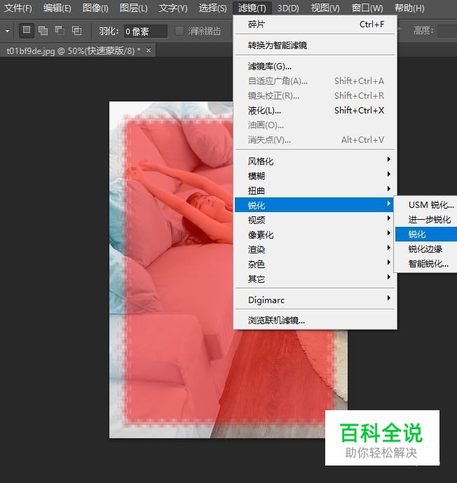Viewport: 457px width, 483px height.
Task: Toggle the 消除锯齿 checkbox
Action: [179, 31]
